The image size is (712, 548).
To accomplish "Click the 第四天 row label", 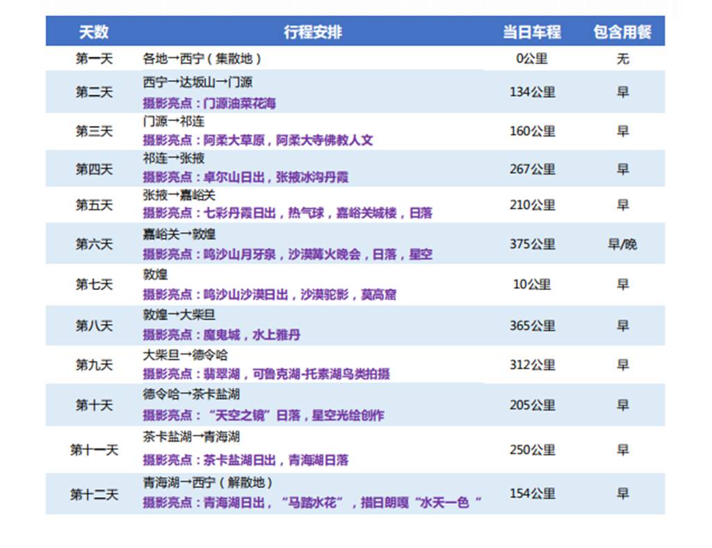I will tap(94, 168).
